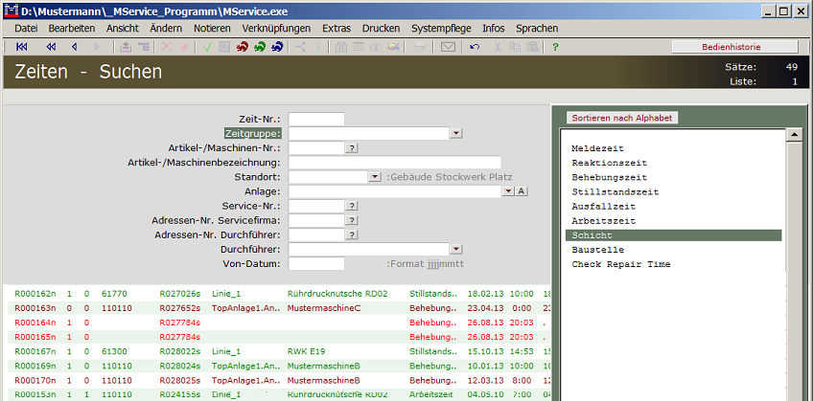
Task: Click the undo arrow icon
Action: point(476,47)
